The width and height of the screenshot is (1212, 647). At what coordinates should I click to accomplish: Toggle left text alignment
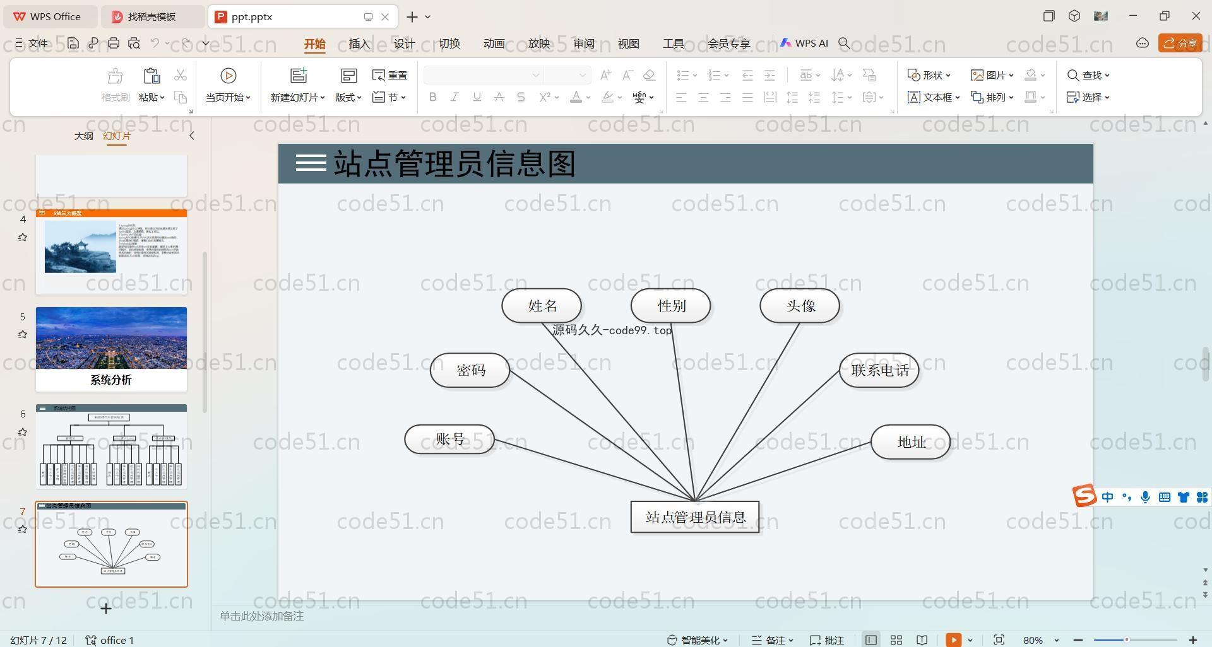681,97
